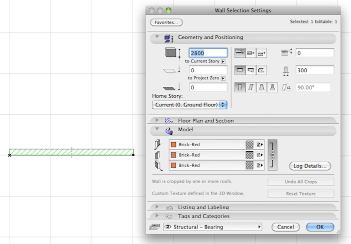This screenshot has width=351, height=244.
Task: Click the 'Wall is cropped by one or more roofs.' text
Action: pos(192,181)
